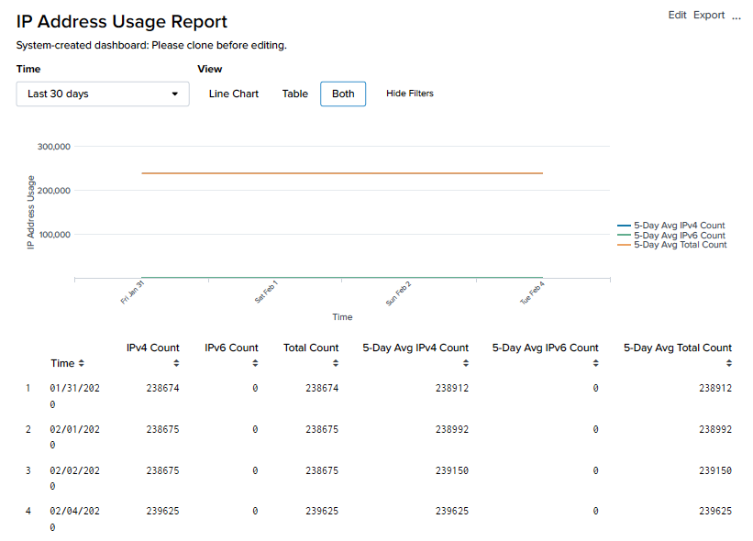Sort table by Total Count arrows
The image size is (753, 541).
(x=335, y=364)
